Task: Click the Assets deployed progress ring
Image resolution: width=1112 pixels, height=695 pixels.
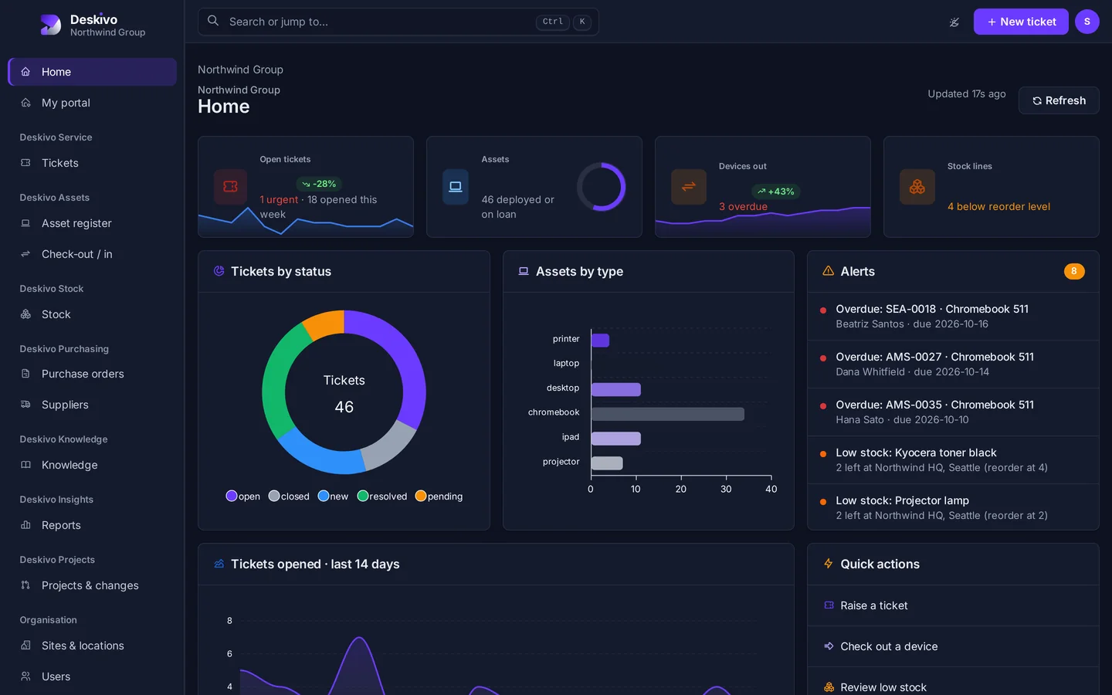Action: tap(602, 187)
